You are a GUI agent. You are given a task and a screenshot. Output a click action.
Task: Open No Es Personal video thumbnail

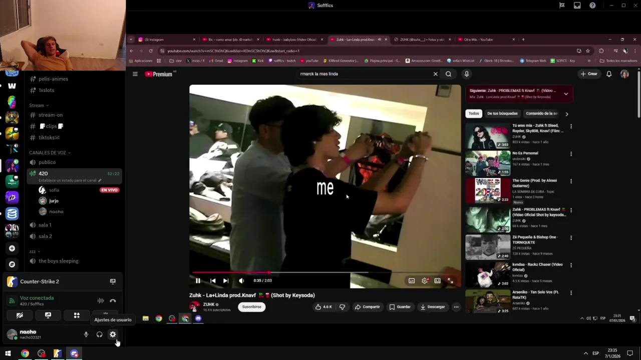[x=488, y=162]
